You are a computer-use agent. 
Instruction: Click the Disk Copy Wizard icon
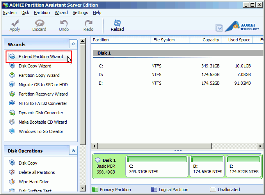[x=12, y=66]
